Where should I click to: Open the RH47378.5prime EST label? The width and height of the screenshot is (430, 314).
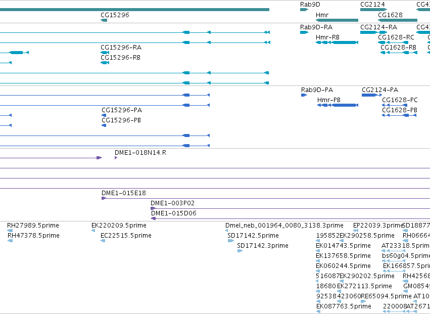click(33, 236)
